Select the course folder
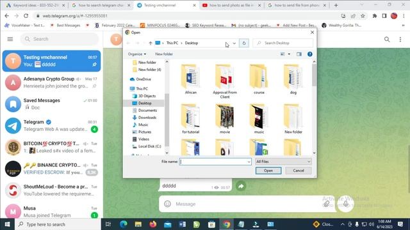410x230 pixels. click(x=259, y=79)
